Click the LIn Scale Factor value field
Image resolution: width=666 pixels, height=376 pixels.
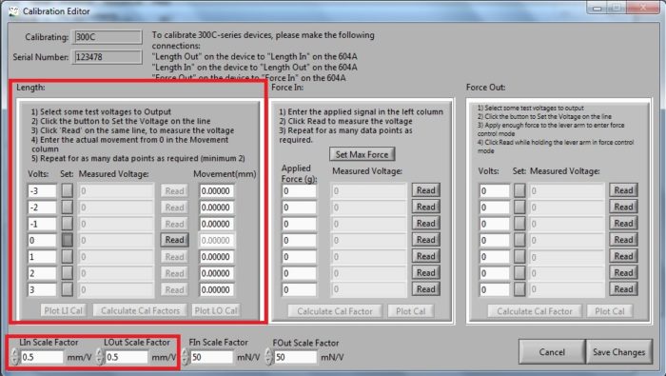pyautogui.click(x=42, y=357)
